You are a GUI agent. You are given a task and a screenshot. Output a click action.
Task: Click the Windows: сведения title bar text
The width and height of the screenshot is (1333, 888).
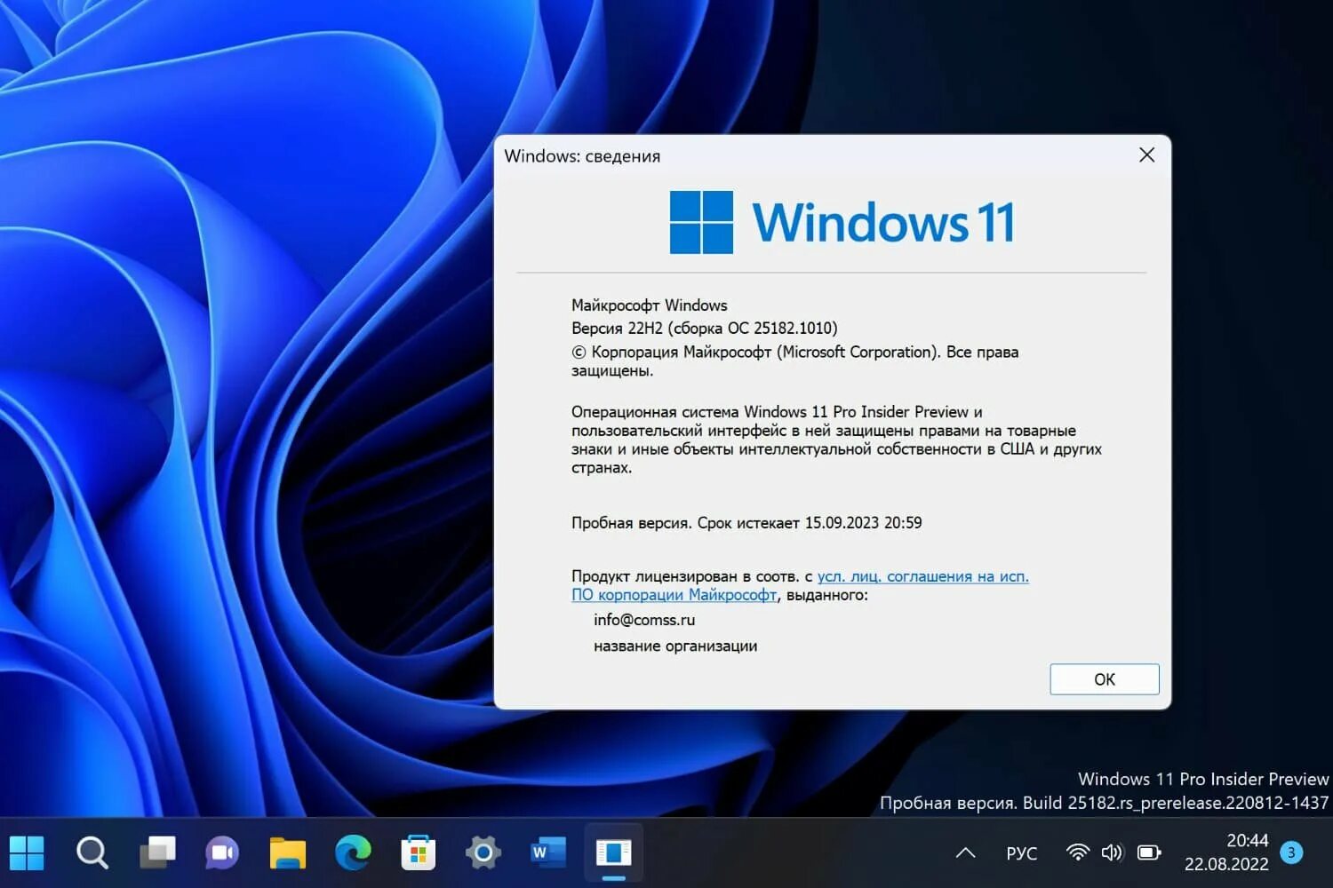tap(582, 156)
